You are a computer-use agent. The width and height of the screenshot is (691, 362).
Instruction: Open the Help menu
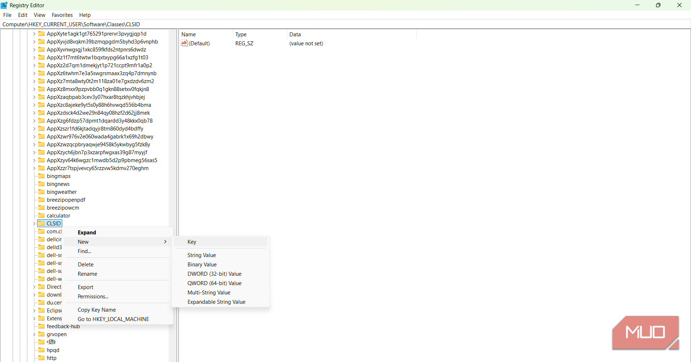85,15
